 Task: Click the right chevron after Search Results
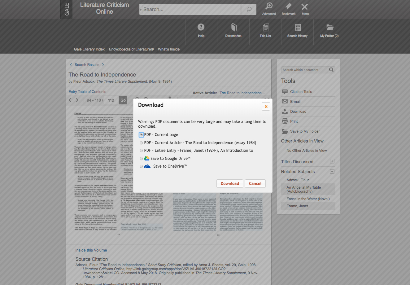(x=103, y=65)
